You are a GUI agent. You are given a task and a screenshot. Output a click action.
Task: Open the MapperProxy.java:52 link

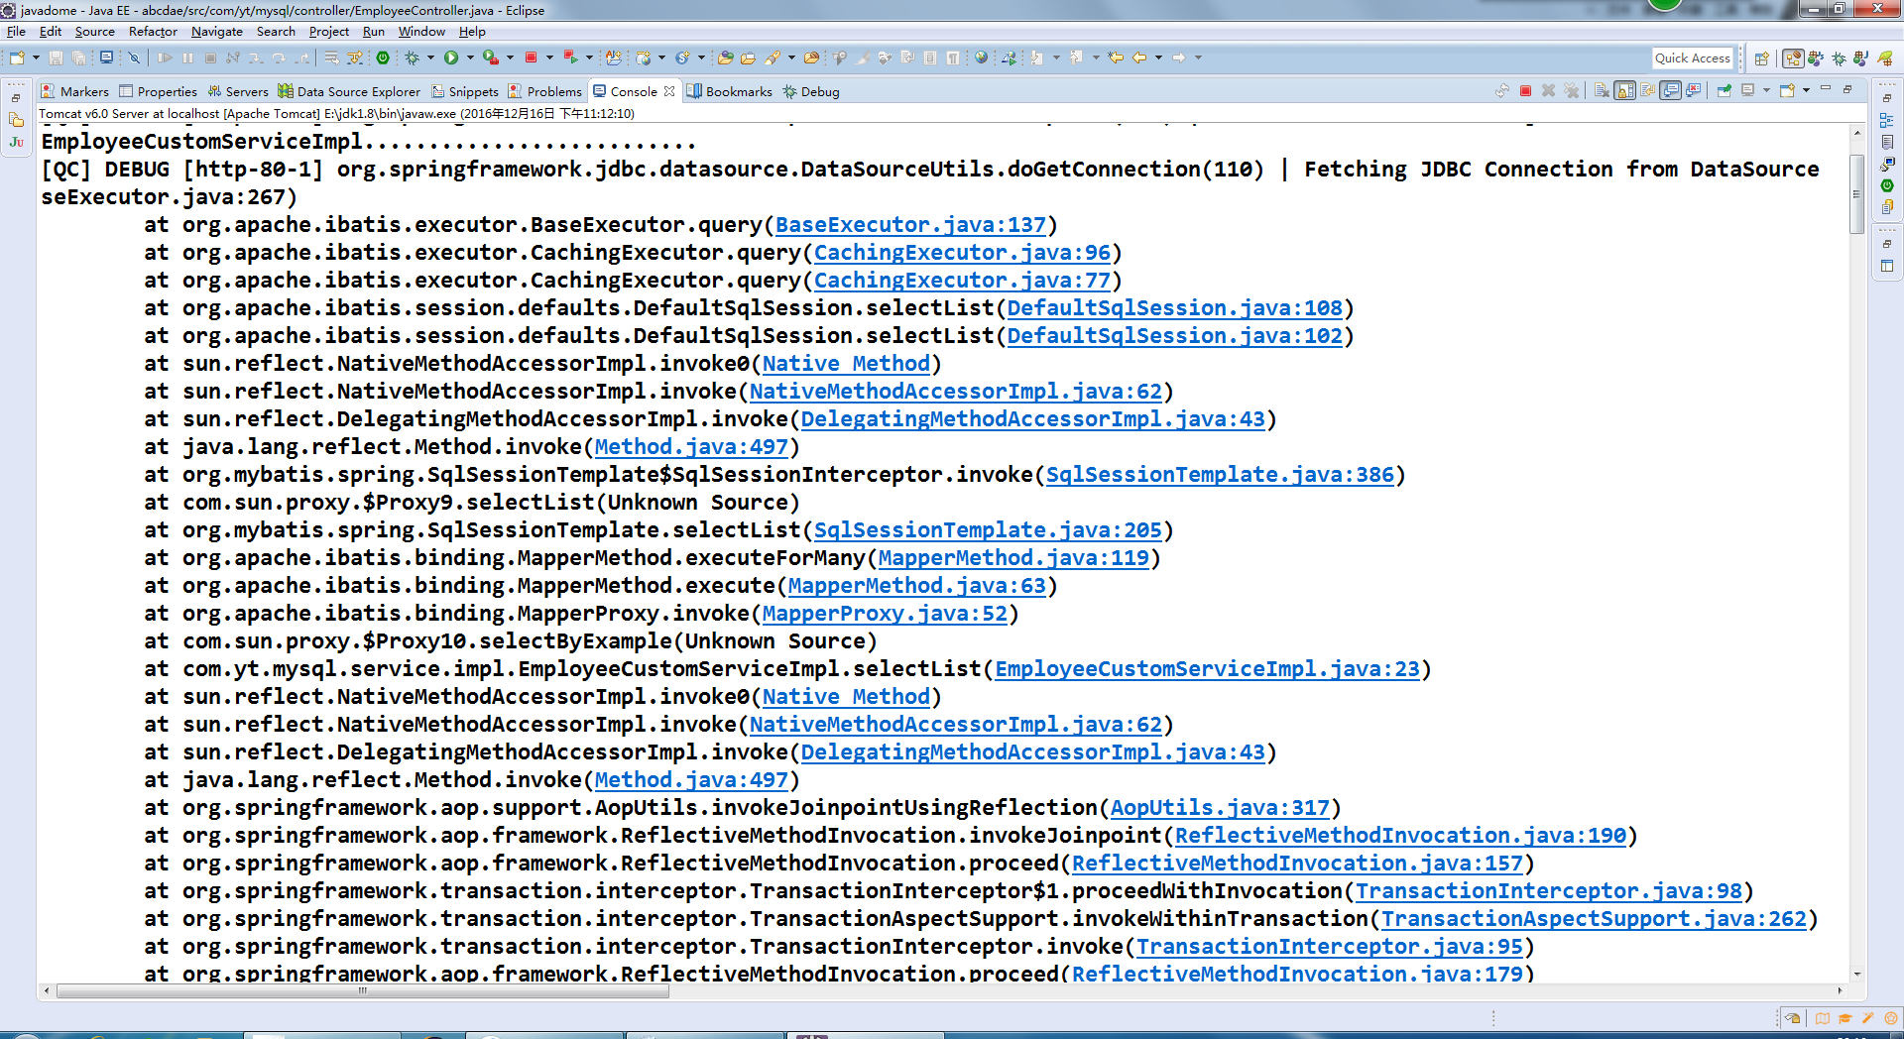(885, 614)
